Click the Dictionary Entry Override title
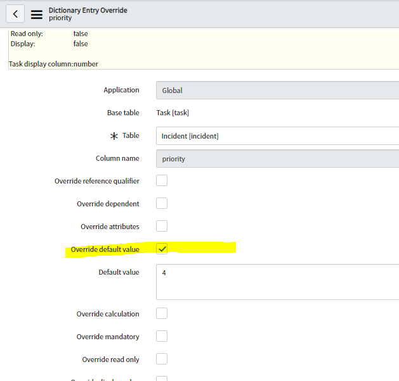The image size is (399, 381). (x=88, y=10)
